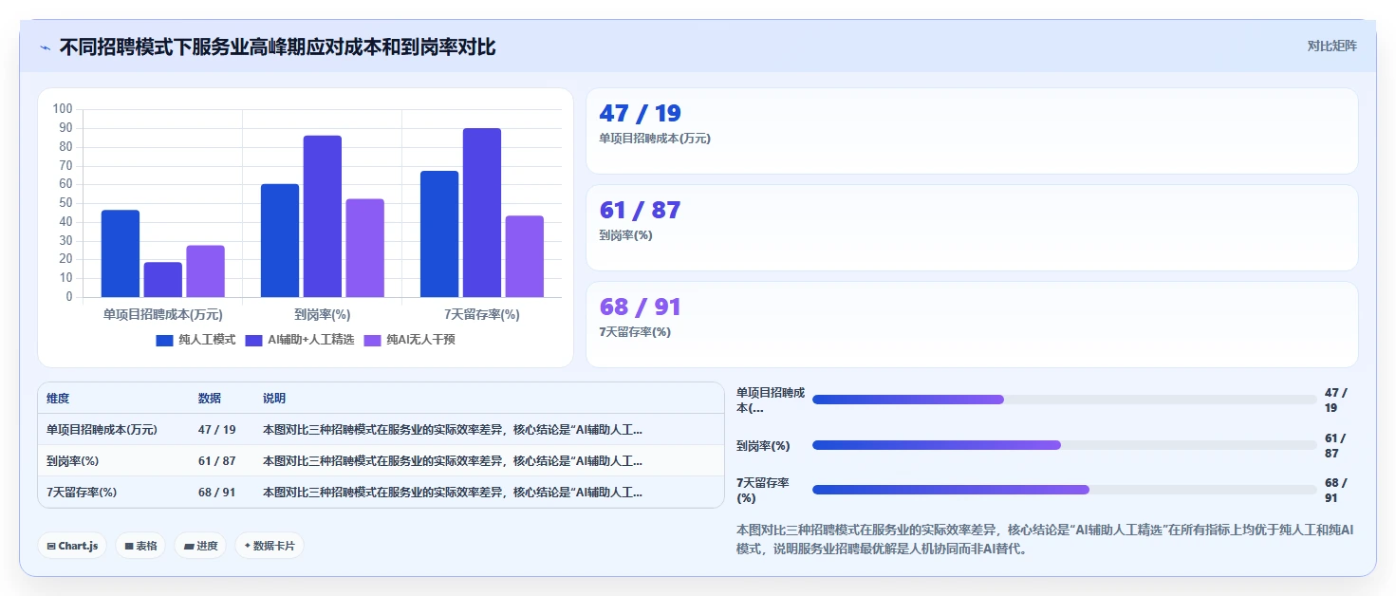Click the main title 不同招聘模式下服务业高峰期
The width and height of the screenshot is (1396, 596).
click(x=277, y=47)
